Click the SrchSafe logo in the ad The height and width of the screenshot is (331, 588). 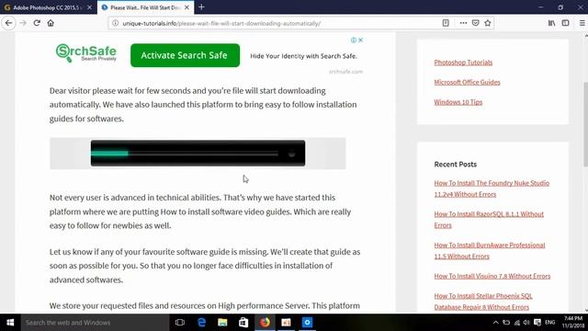pos(86,53)
